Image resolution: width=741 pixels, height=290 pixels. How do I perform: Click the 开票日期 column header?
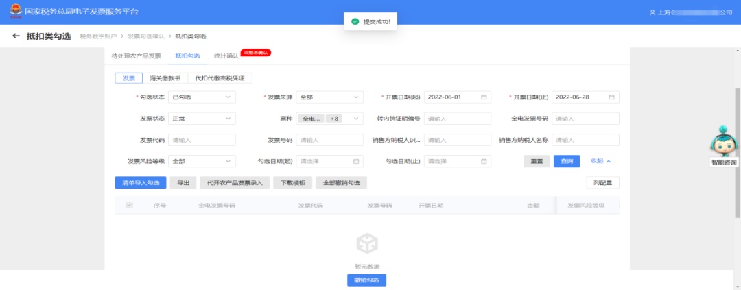point(430,206)
